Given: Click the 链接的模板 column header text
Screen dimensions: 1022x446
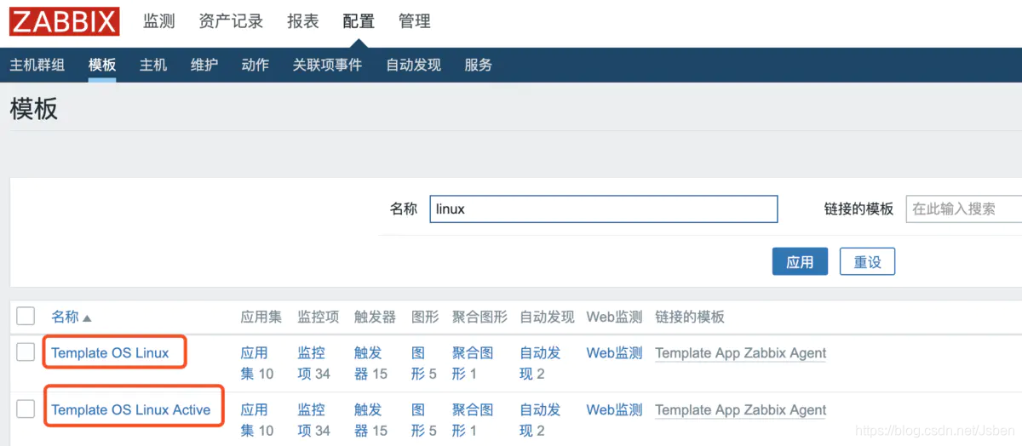Looking at the screenshot, I should coord(689,317).
